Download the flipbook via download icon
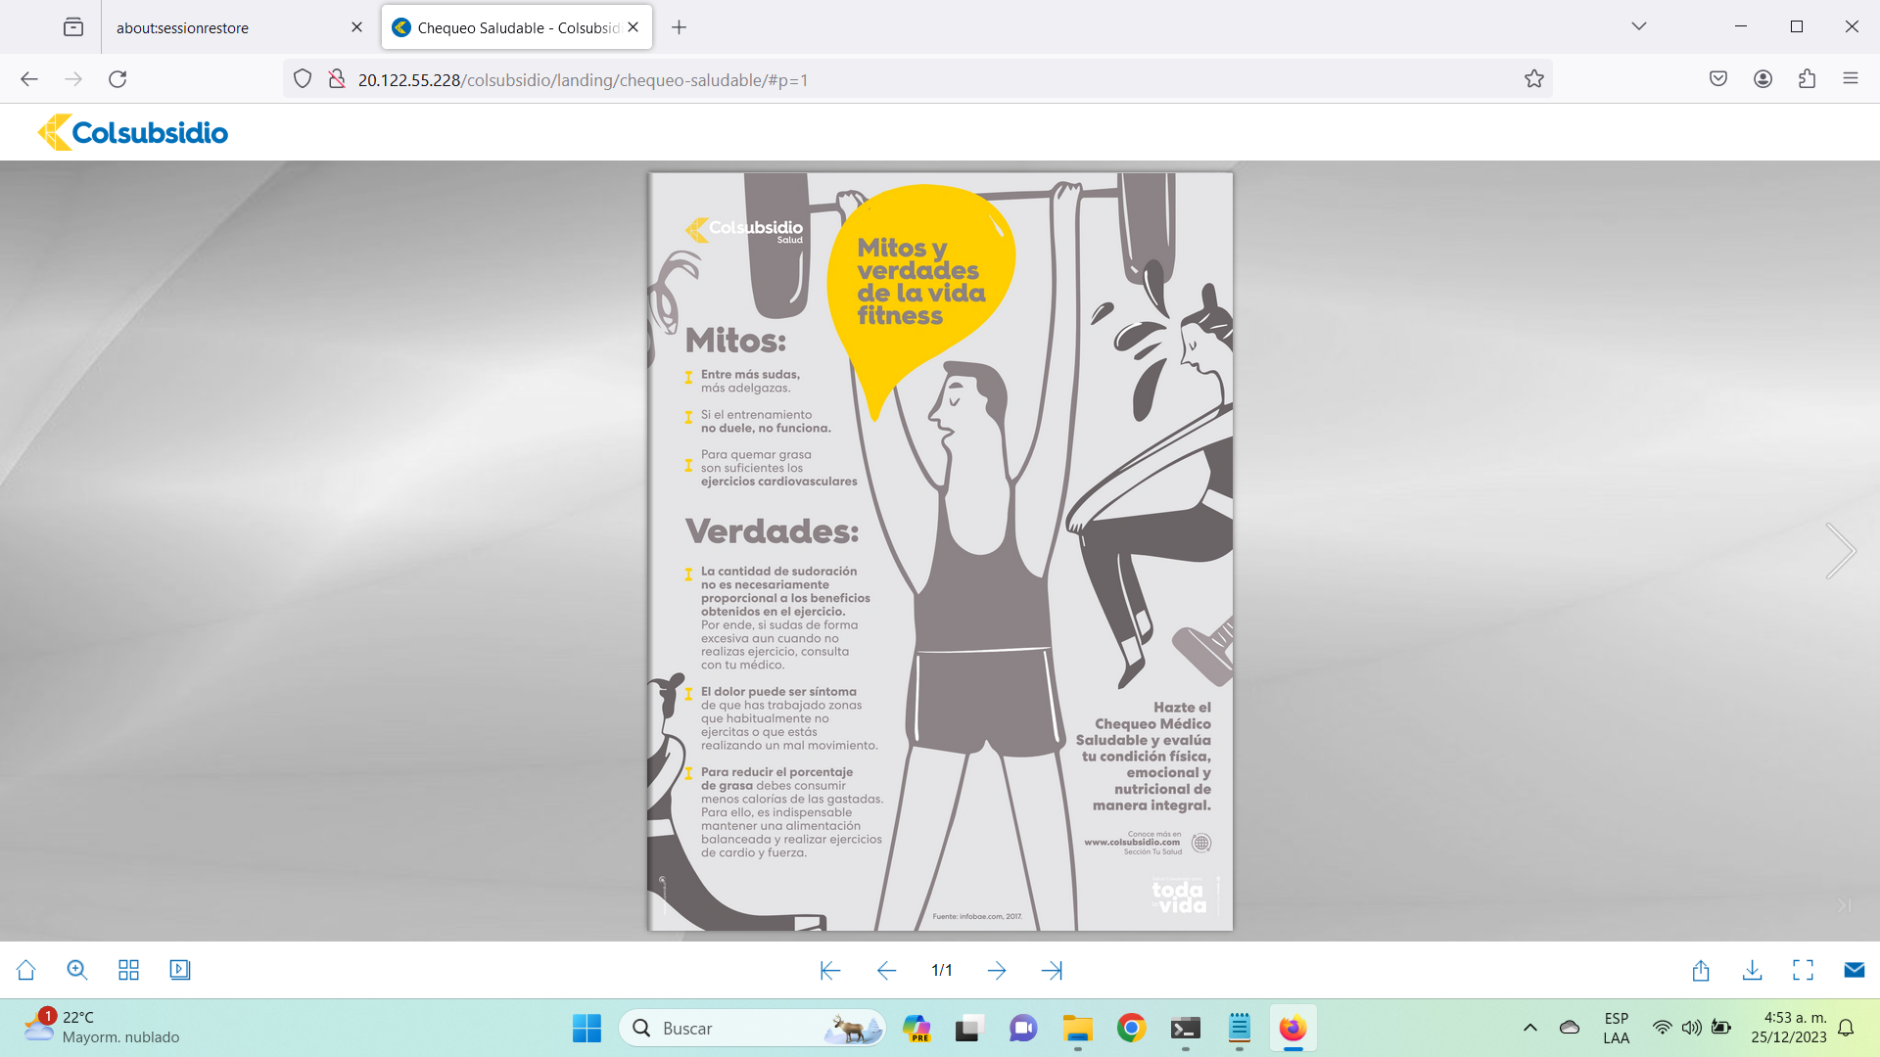 click(x=1753, y=970)
